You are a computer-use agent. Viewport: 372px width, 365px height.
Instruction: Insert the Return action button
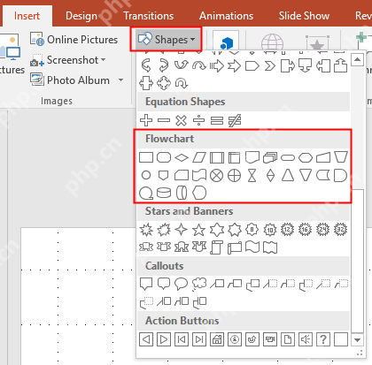pos(252,339)
